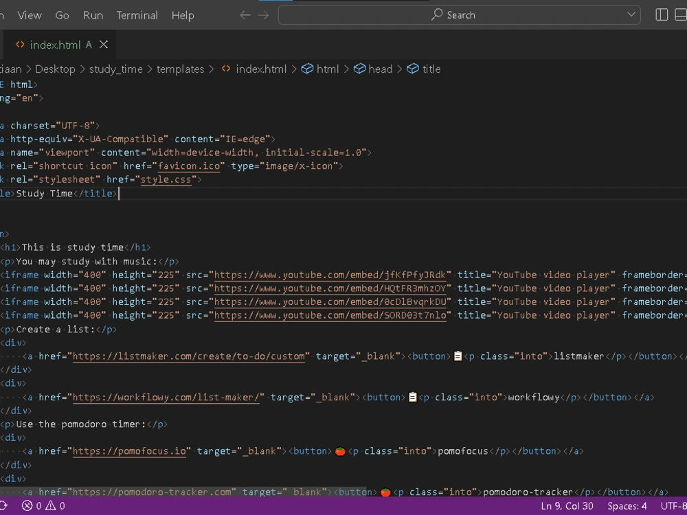Click the clipboard emoji before listmaker paragraph
Screen dimensions: 687x515
tap(458, 356)
